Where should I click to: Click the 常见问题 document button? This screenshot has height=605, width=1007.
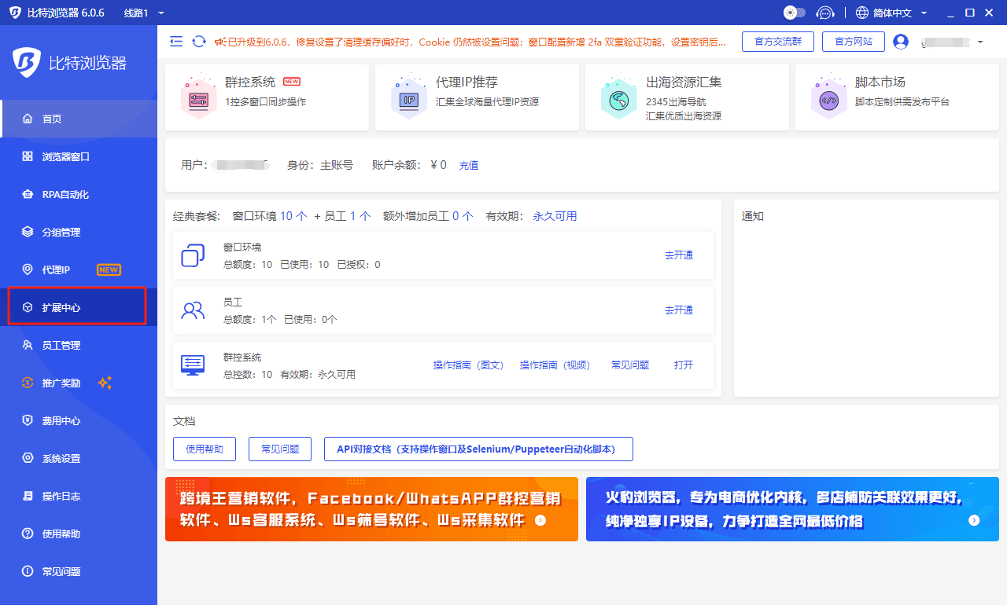(280, 449)
